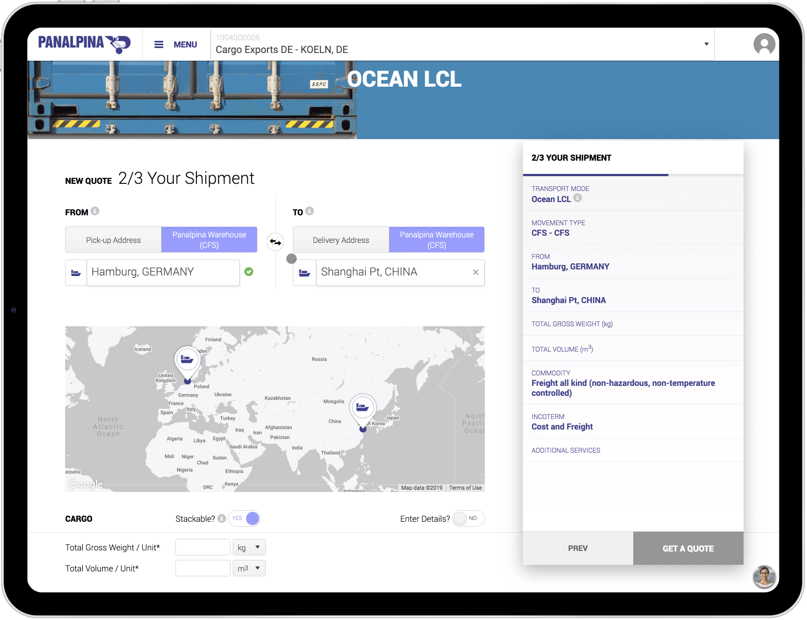Click the CFS - CFS movement type

tap(551, 233)
